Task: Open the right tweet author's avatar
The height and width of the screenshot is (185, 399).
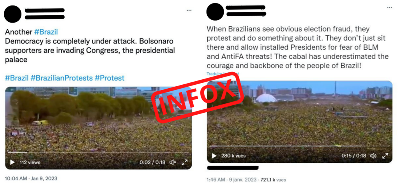Action: click(x=215, y=12)
